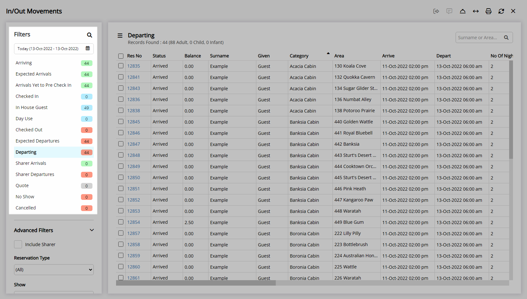Screen dimensions: 527x299
Task: Click the Category column sort arrow
Action: 328,53
